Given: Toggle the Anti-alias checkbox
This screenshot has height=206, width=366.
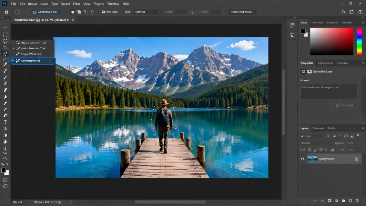Looking at the screenshot, I should [103, 12].
